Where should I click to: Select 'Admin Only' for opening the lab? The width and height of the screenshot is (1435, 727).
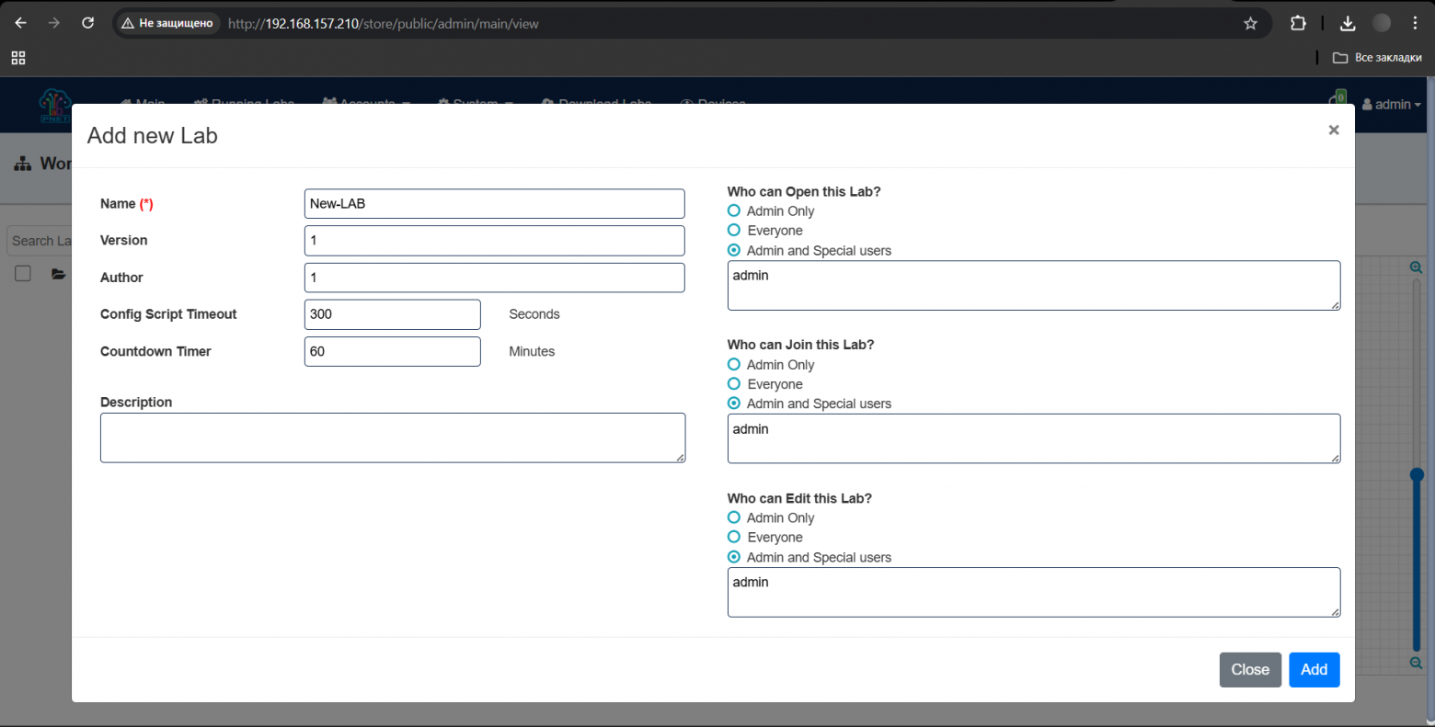[734, 210]
